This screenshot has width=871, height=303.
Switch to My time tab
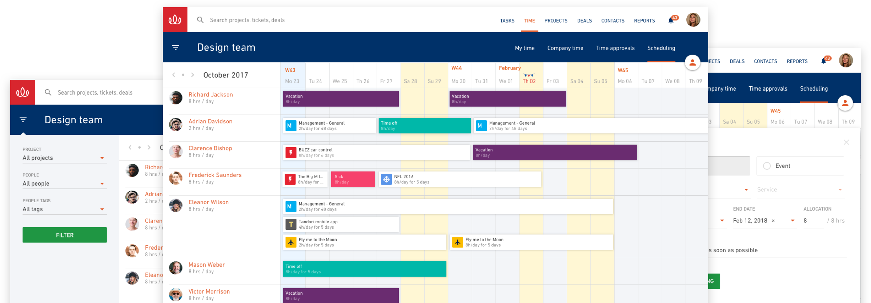coord(525,48)
